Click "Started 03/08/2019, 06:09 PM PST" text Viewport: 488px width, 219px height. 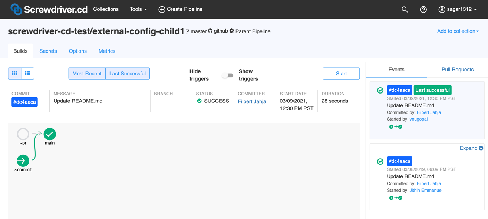coord(421,169)
